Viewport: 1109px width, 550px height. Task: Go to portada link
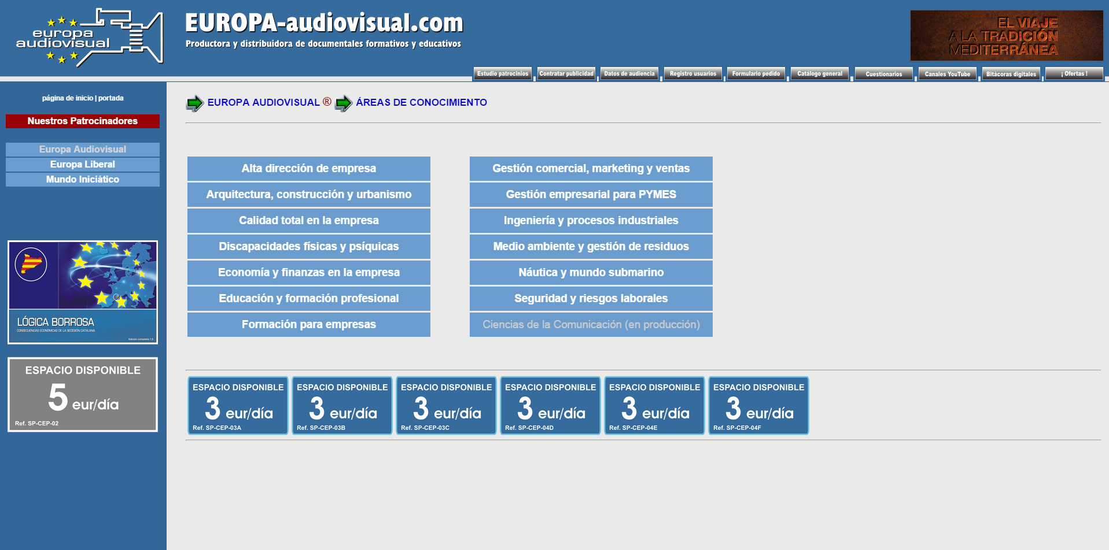coord(111,98)
